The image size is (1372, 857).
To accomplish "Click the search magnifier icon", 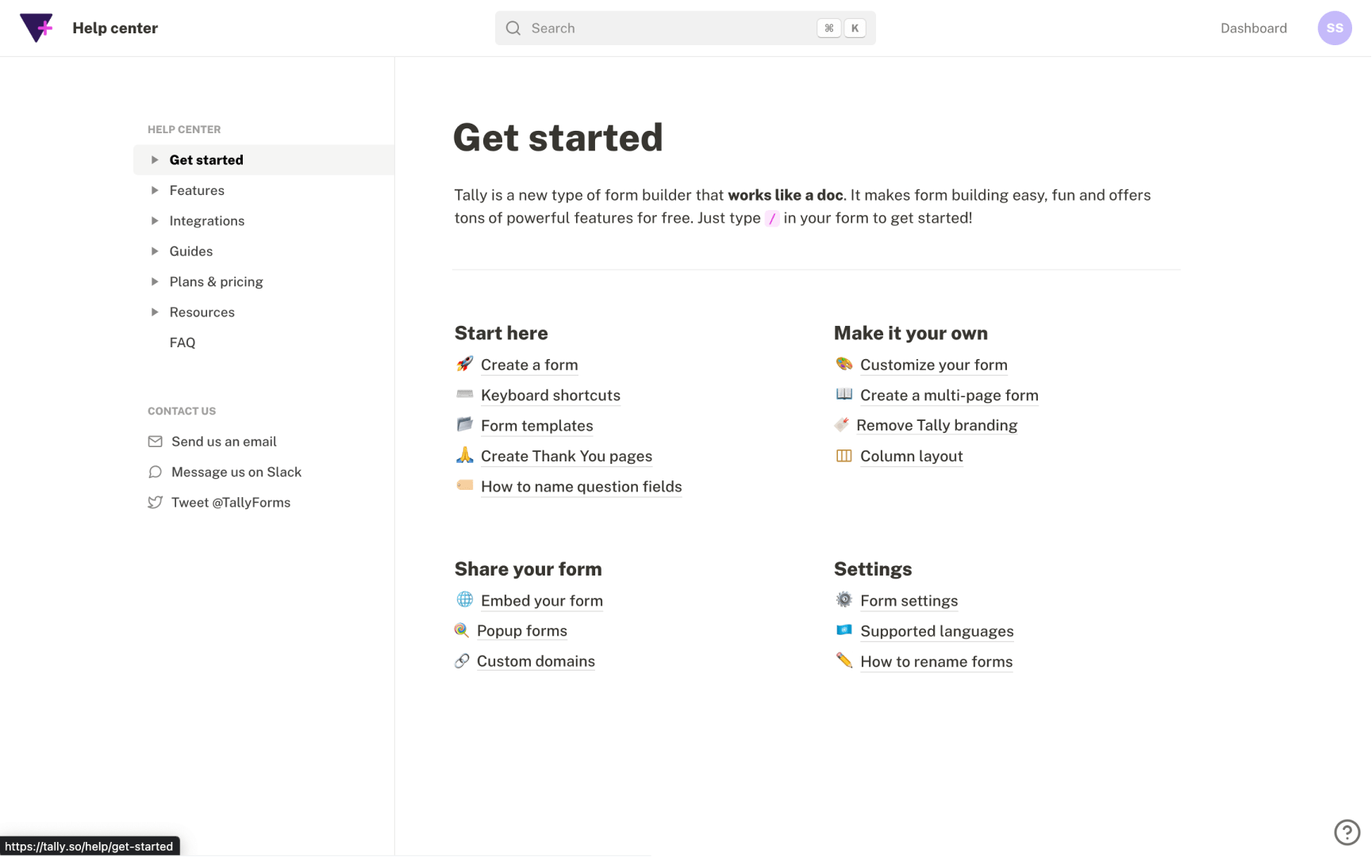I will tap(513, 29).
